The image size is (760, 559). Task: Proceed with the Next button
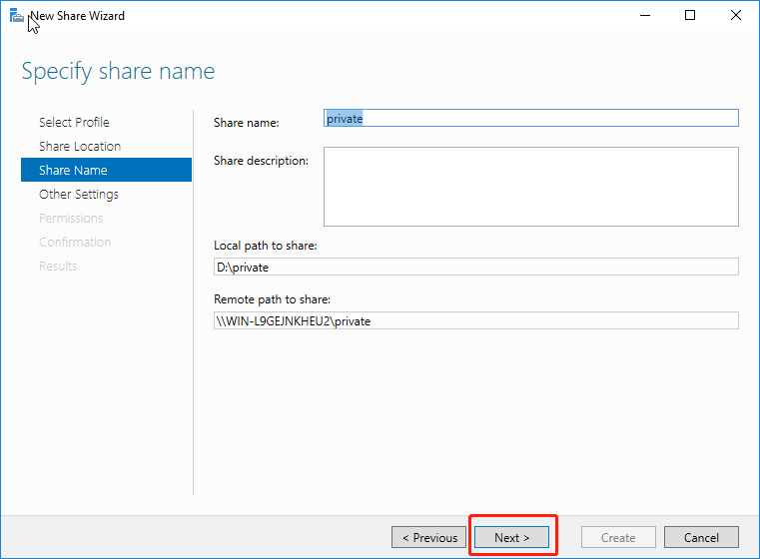[x=512, y=537]
